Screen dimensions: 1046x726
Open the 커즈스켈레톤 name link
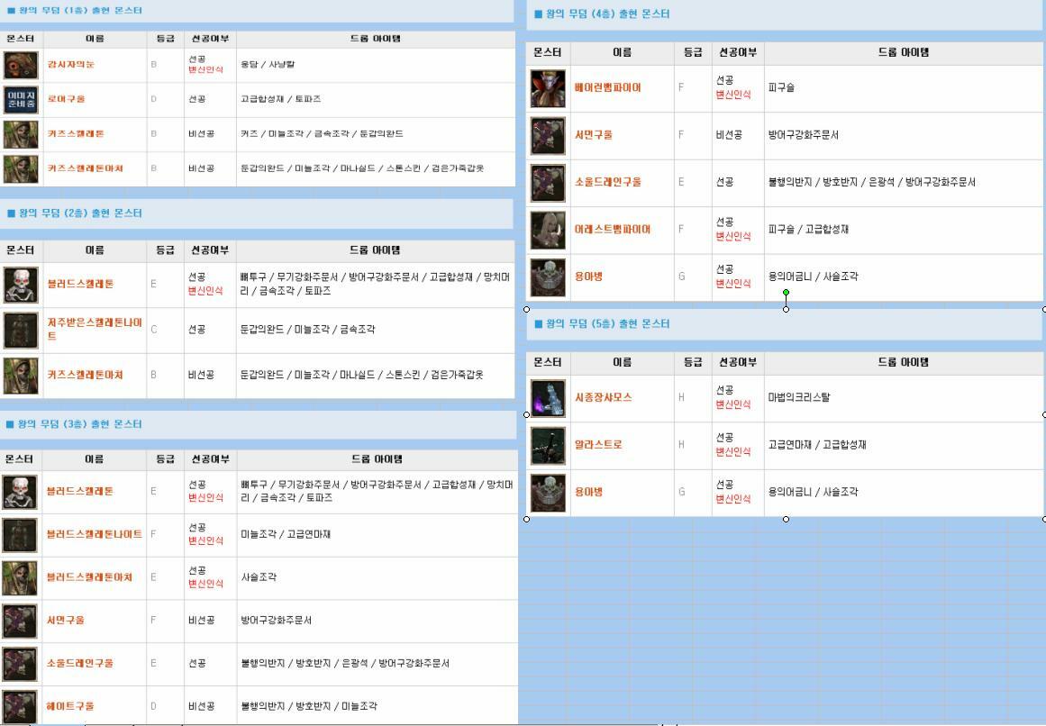[x=76, y=134]
